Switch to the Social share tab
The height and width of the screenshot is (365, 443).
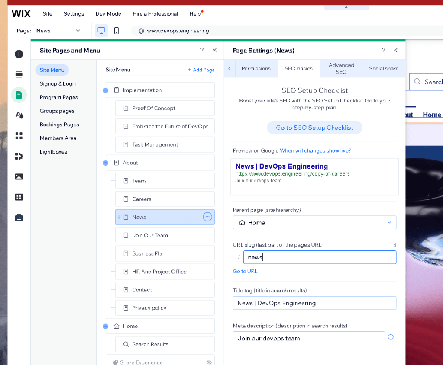pos(384,68)
